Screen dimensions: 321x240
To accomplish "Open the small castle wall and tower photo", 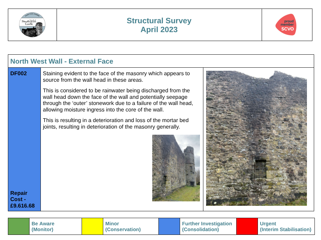I will coord(176,168).
